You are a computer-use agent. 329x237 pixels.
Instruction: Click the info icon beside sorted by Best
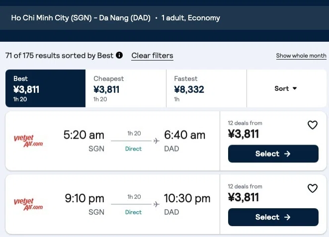pos(119,55)
